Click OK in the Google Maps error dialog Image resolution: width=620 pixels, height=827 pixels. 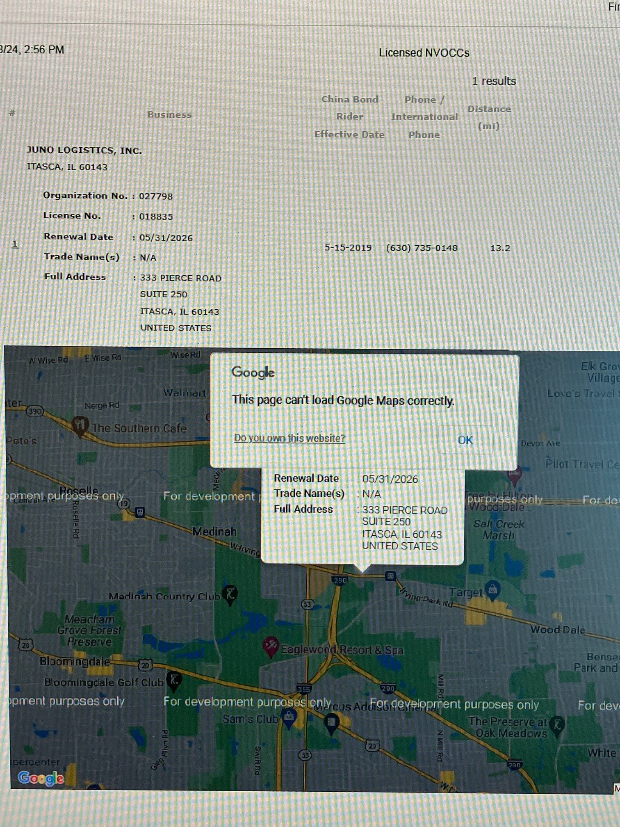tap(465, 440)
